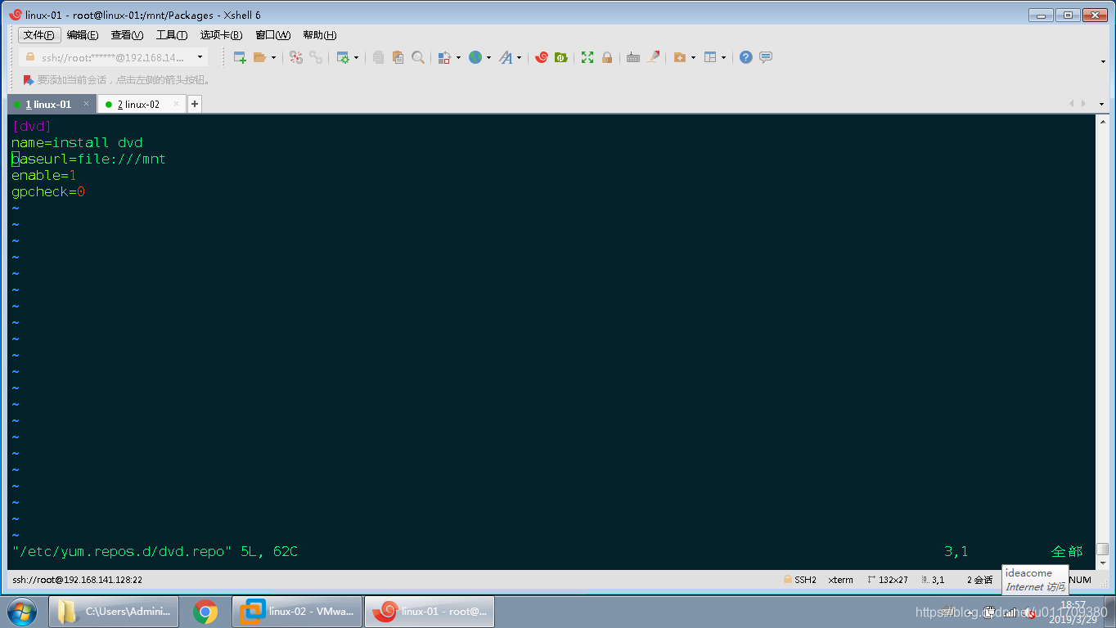Click the color scheme icon
Viewport: 1116px width, 628px height.
tap(444, 57)
